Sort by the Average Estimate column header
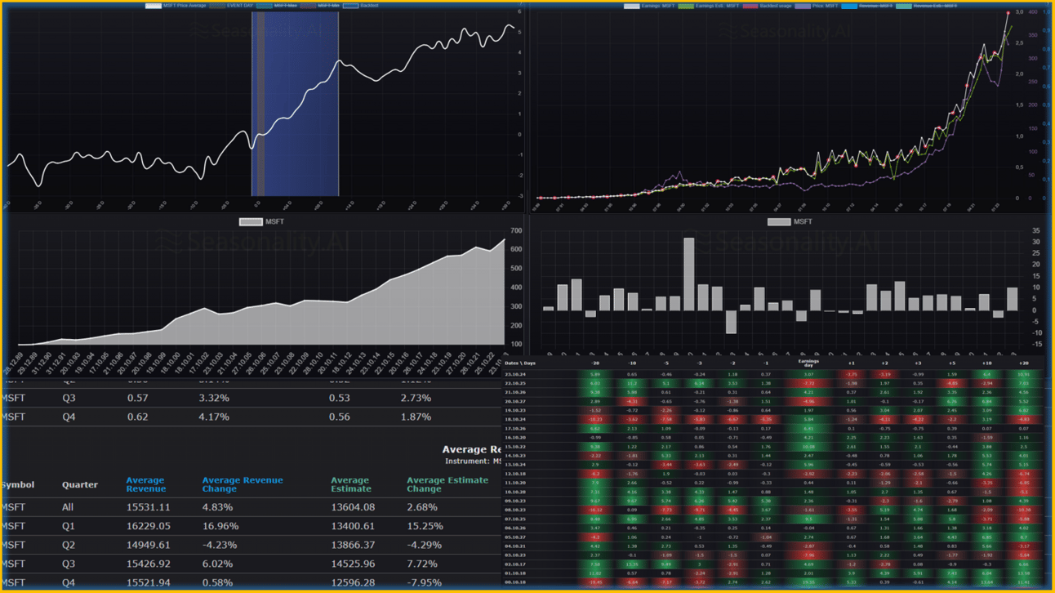The height and width of the screenshot is (593, 1055). [350, 484]
